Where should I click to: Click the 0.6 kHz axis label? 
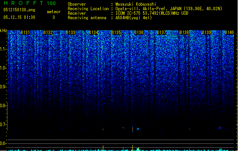click(3, 143)
